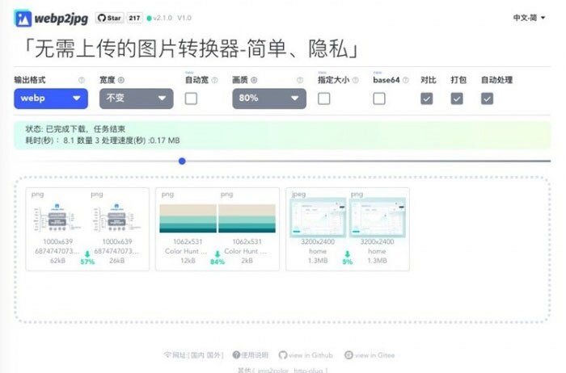Click the GitHub Star button
Viewport: 566px width, 373px height.
[109, 18]
